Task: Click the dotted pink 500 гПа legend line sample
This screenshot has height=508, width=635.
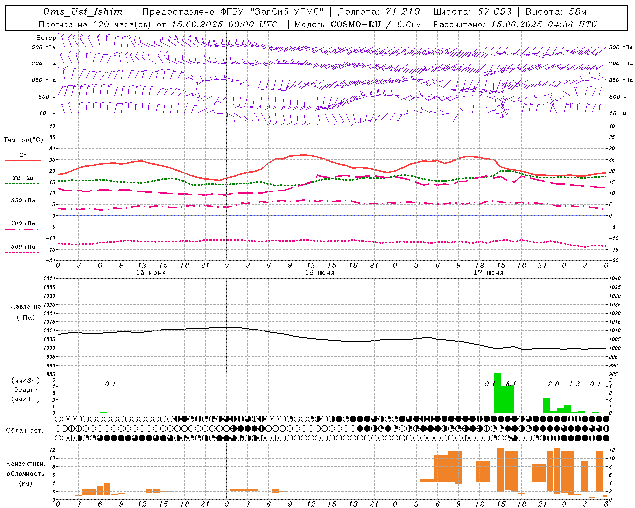Action: [22, 252]
